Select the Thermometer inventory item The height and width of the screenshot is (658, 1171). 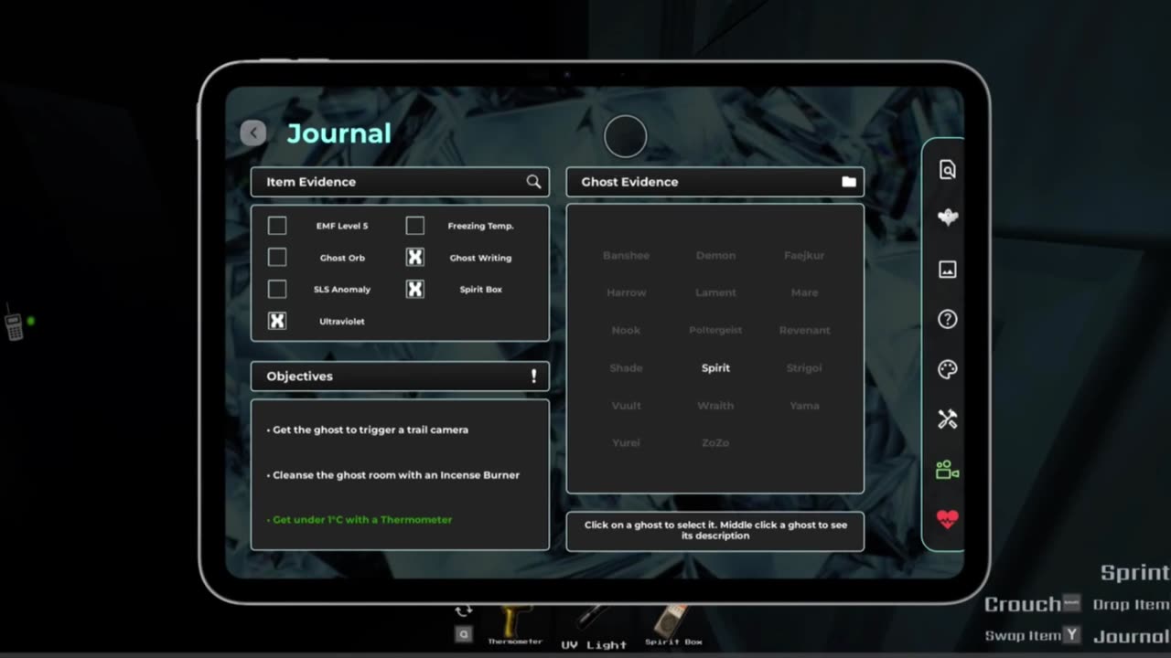click(514, 625)
